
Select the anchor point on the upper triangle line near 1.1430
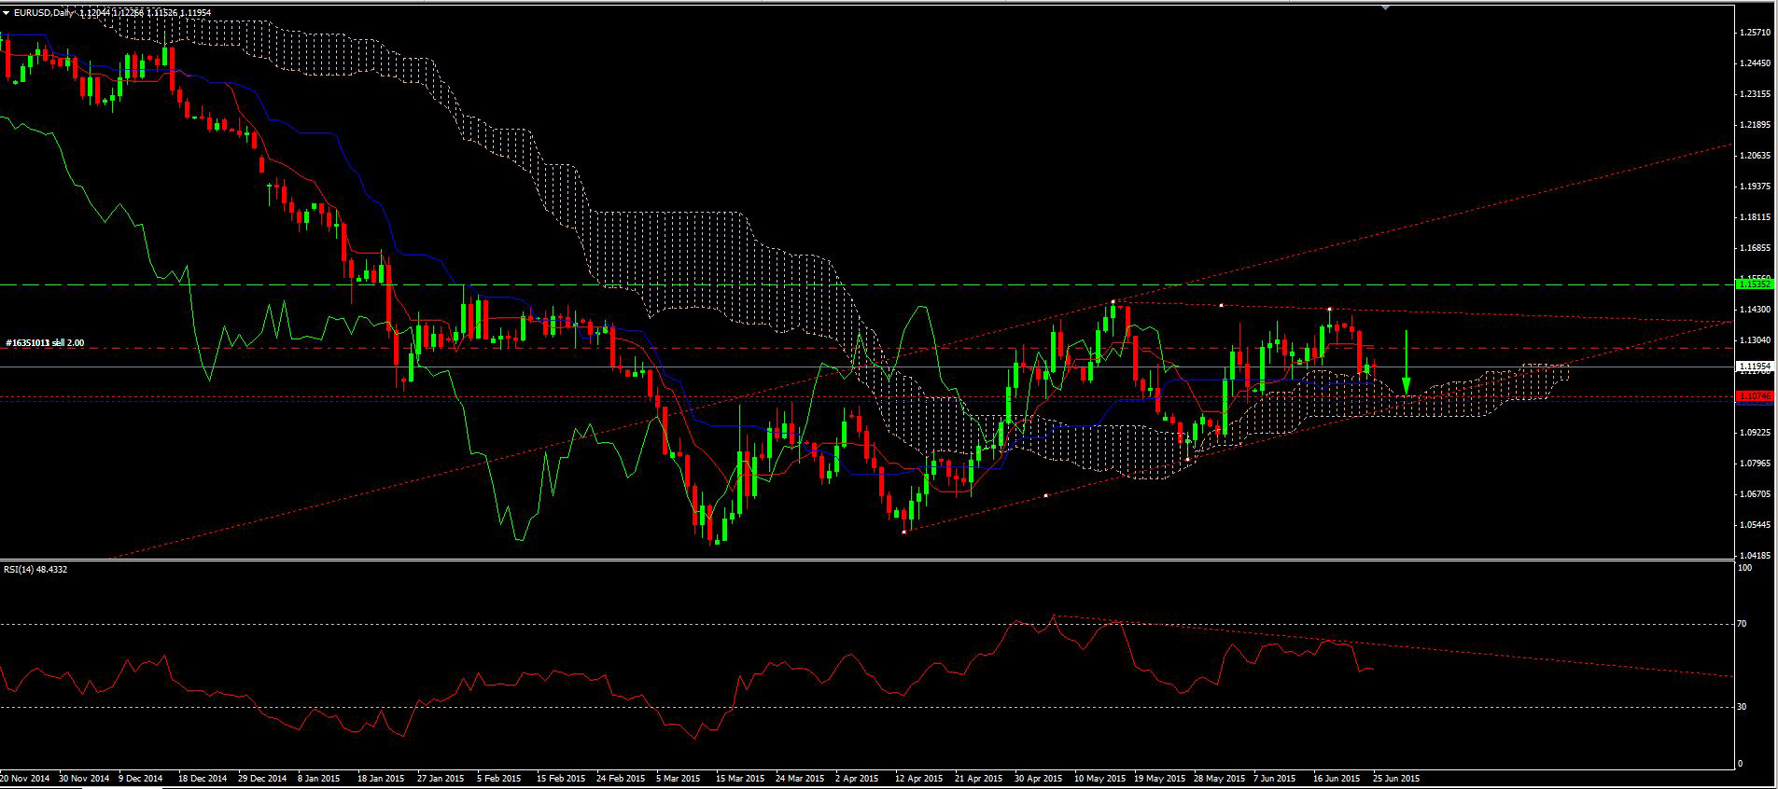(x=1221, y=306)
